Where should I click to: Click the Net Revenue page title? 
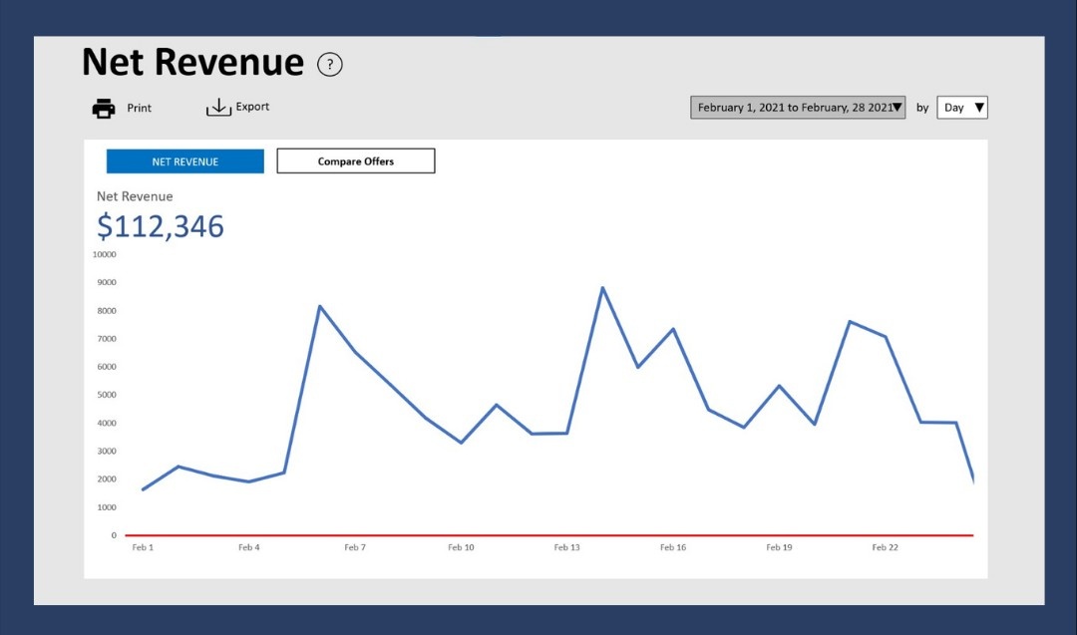pyautogui.click(x=193, y=62)
